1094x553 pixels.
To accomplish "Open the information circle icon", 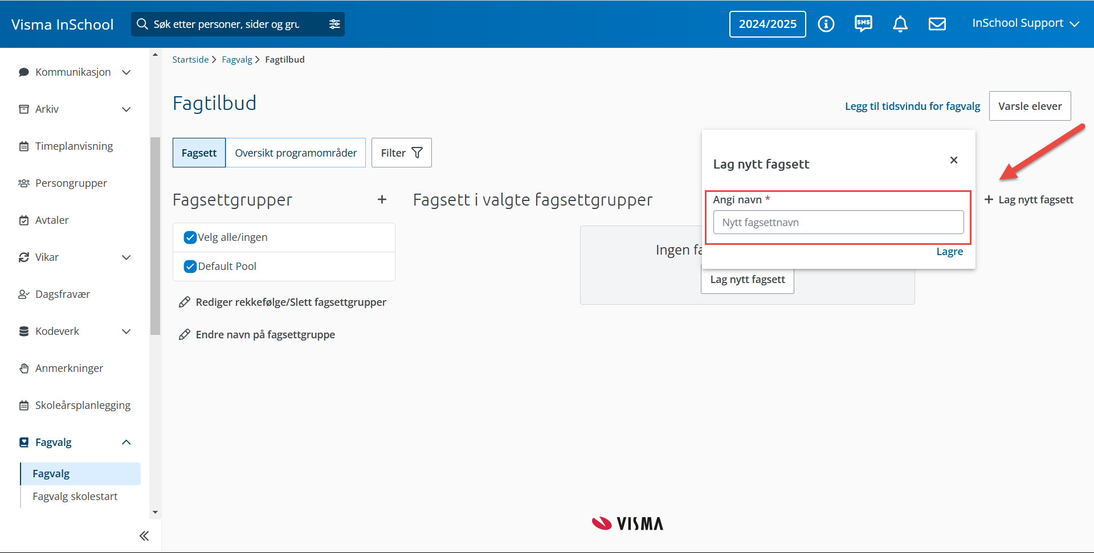I will 826,24.
